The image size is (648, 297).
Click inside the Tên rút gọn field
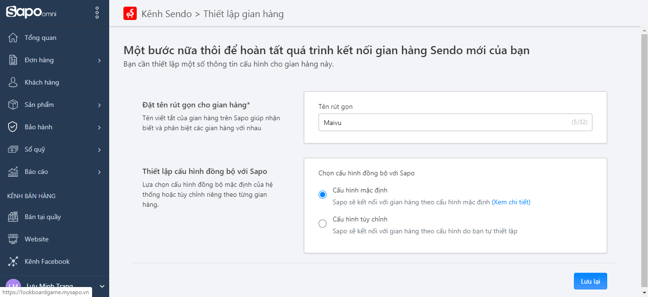tap(455, 122)
